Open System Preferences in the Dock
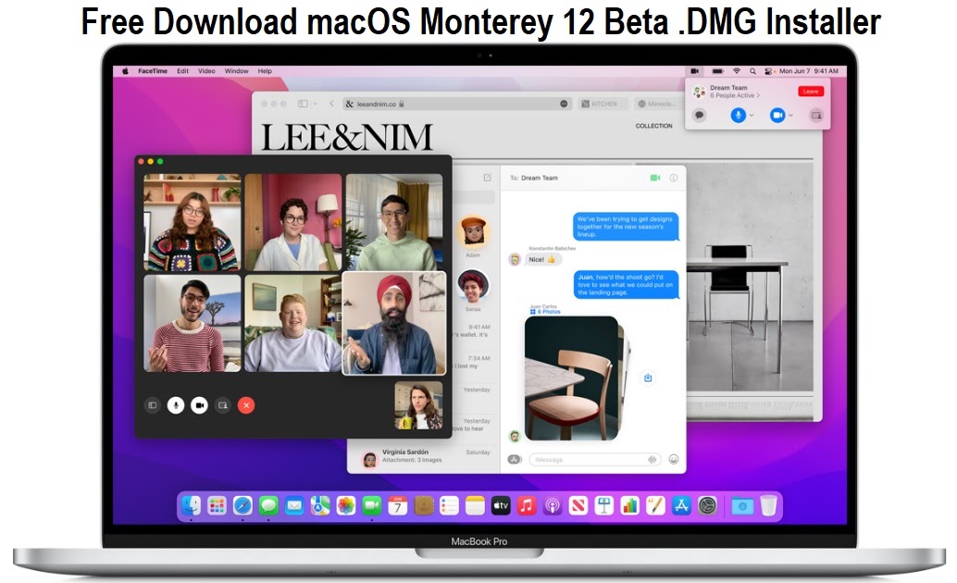This screenshot has height=583, width=957. [x=707, y=505]
